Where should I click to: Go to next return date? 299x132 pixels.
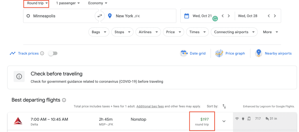coord(275,16)
